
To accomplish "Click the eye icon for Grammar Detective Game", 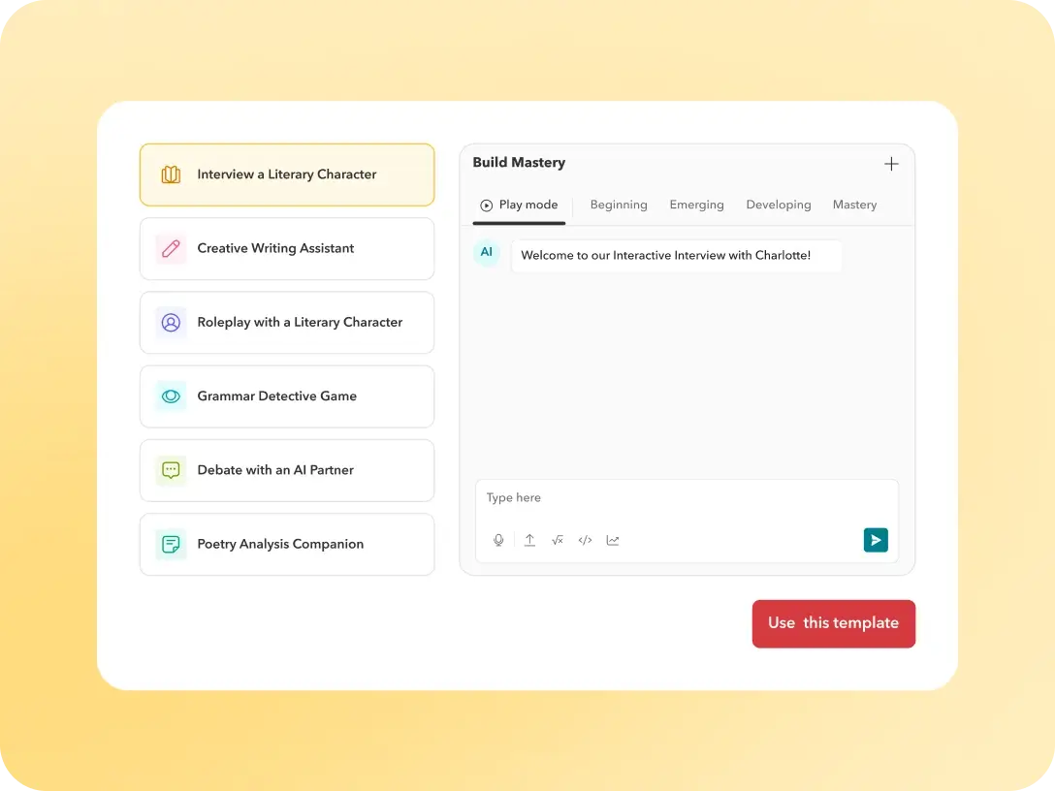I will 172,396.
